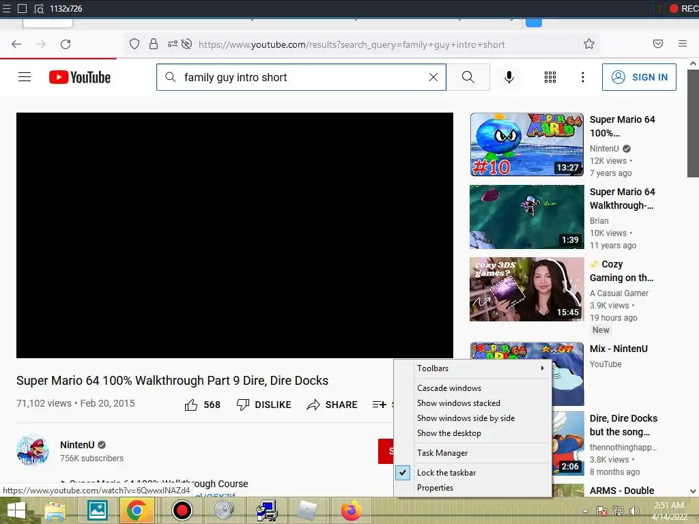This screenshot has width=699, height=524.
Task: Go back with the browser back arrow
Action: pyautogui.click(x=16, y=44)
